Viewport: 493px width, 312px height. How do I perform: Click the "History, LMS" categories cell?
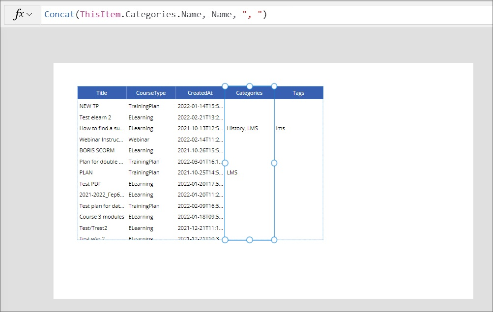point(242,128)
